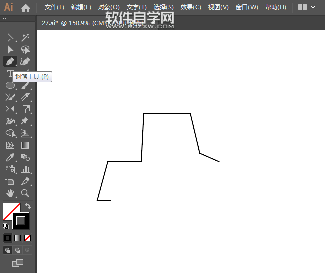
Task: Swap fill and stroke colors
Action: pos(28,206)
